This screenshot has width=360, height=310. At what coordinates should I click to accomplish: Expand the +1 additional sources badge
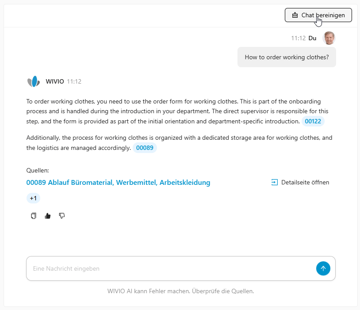coord(33,198)
